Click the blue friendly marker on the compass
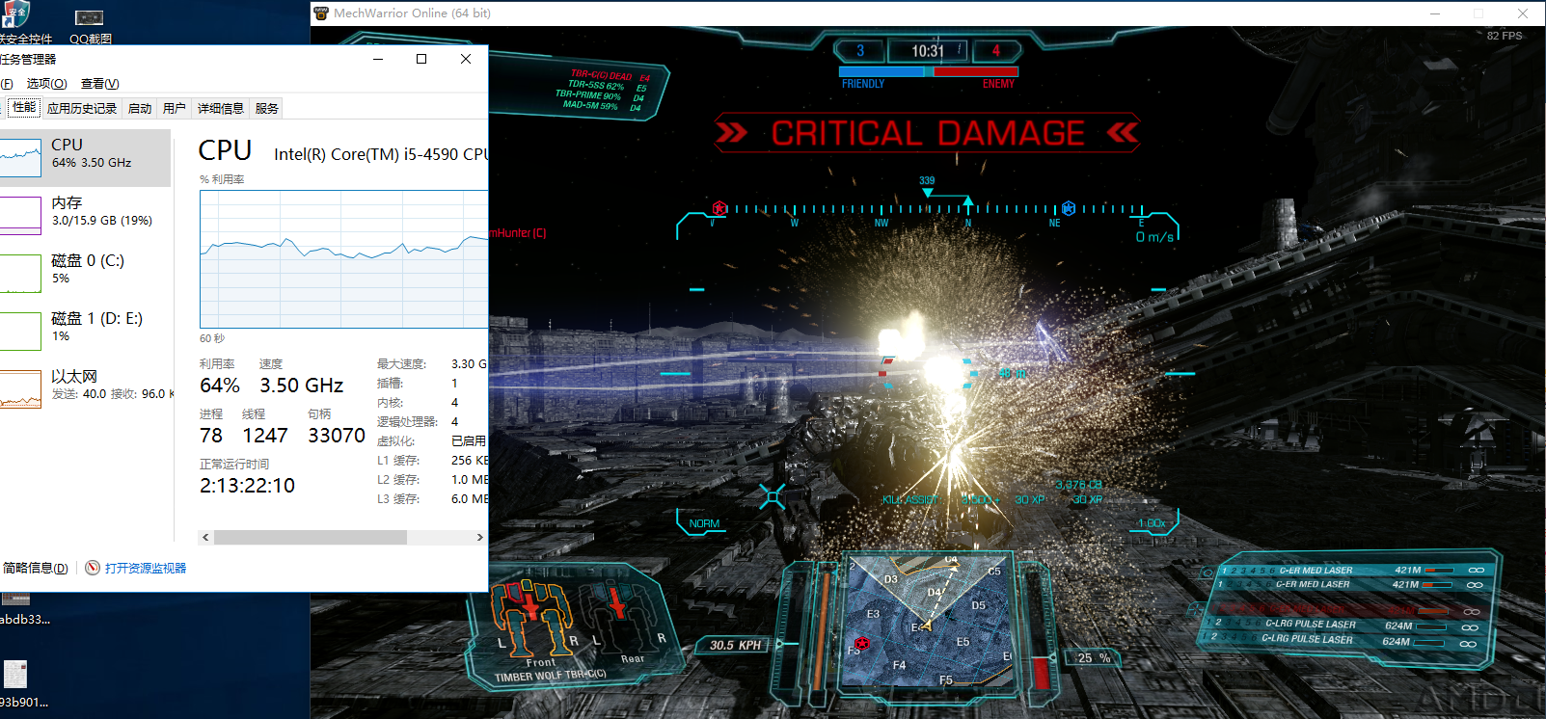The width and height of the screenshot is (1546, 719). tap(1069, 208)
